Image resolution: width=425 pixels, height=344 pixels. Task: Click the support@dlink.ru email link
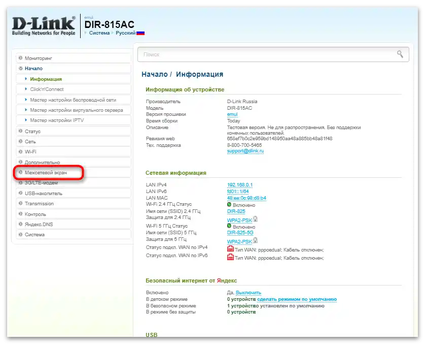245,151
